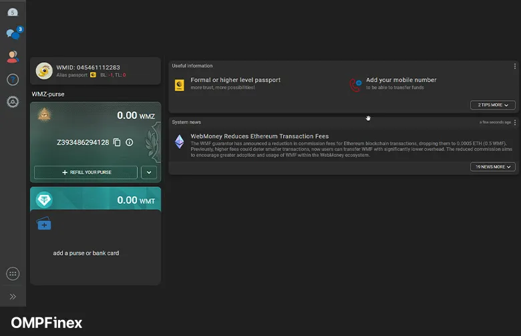The height and width of the screenshot is (336, 521).
Task: Click Refill Your Purse button
Action: pos(85,172)
